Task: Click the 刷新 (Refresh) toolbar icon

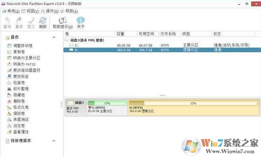Action: (43, 22)
